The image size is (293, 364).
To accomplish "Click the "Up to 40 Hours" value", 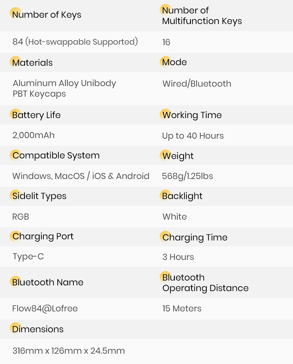I will [193, 136].
